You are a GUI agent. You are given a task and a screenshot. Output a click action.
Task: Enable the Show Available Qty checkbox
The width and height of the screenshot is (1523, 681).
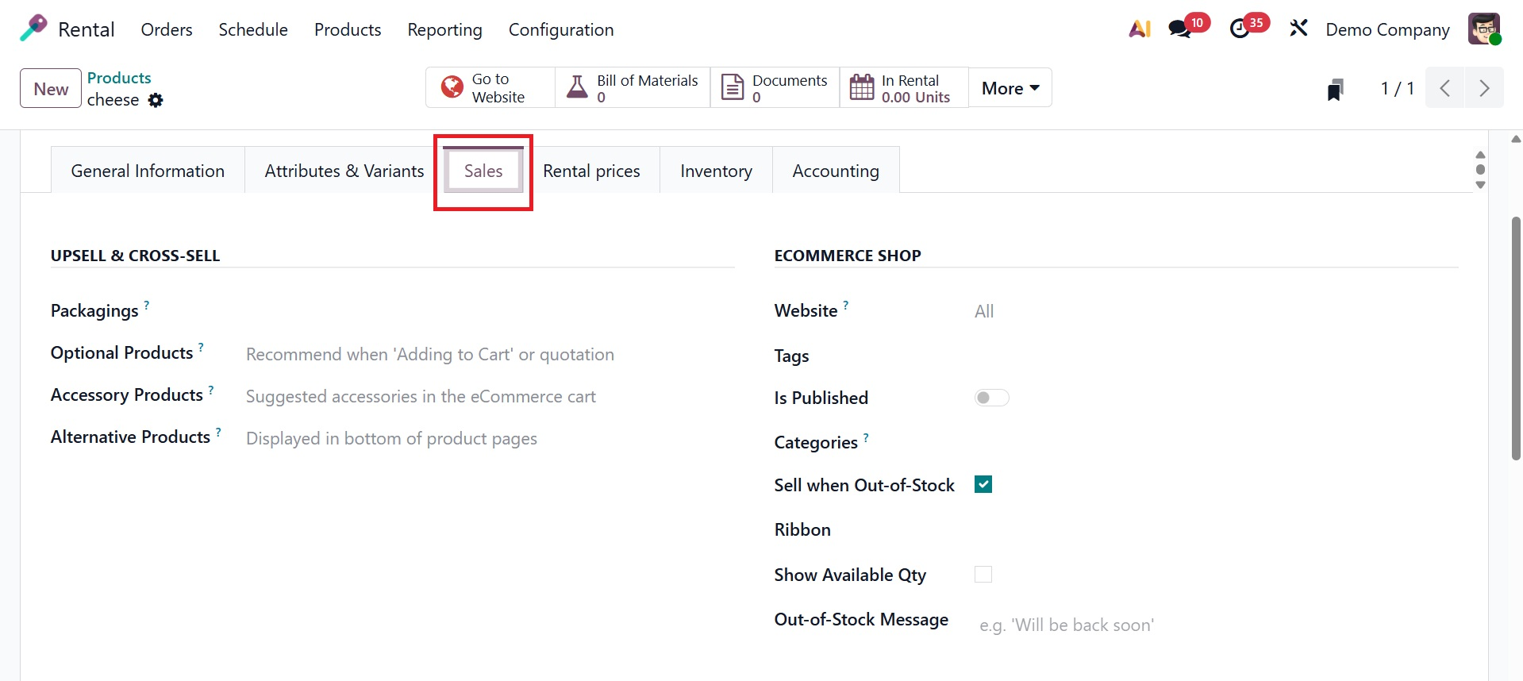click(983, 574)
